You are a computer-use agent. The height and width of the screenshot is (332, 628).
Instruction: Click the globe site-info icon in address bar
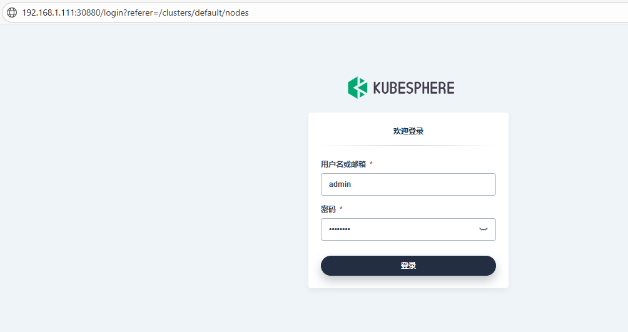click(12, 13)
